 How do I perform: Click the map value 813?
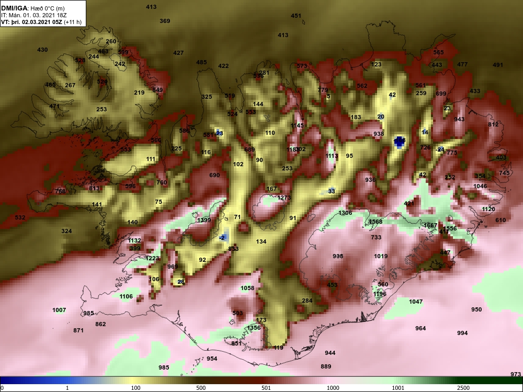(x=94, y=188)
